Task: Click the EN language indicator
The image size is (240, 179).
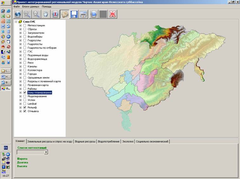Action: tap(6, 148)
